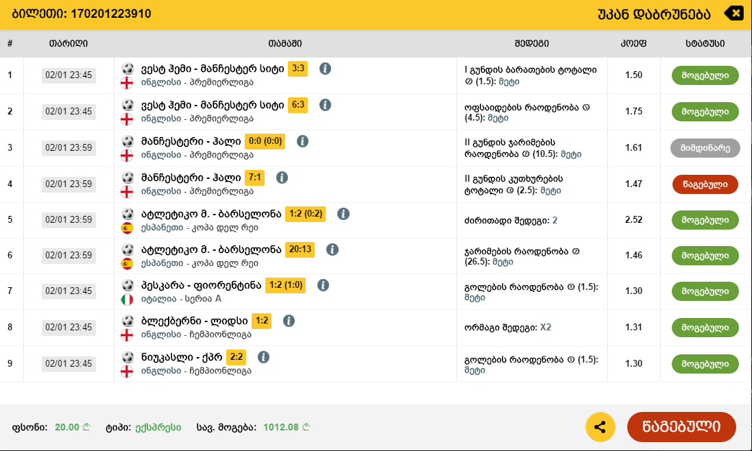This screenshot has width=752, height=451.
Task: Click მოგებული status in row 2
Action: (x=705, y=112)
